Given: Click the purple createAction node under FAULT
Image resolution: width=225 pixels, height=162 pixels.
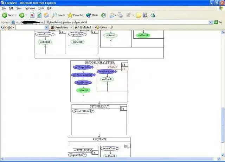Looking at the screenshot, I should click(107, 71).
